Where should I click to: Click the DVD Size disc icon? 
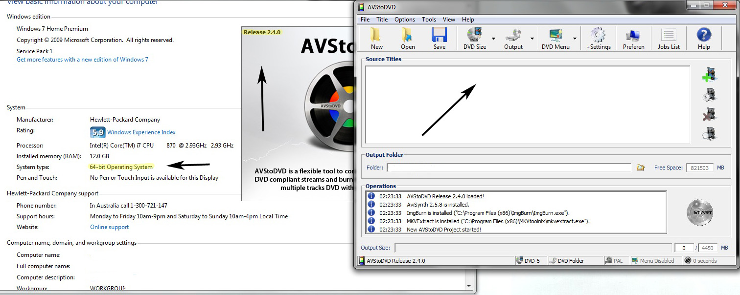(x=474, y=35)
